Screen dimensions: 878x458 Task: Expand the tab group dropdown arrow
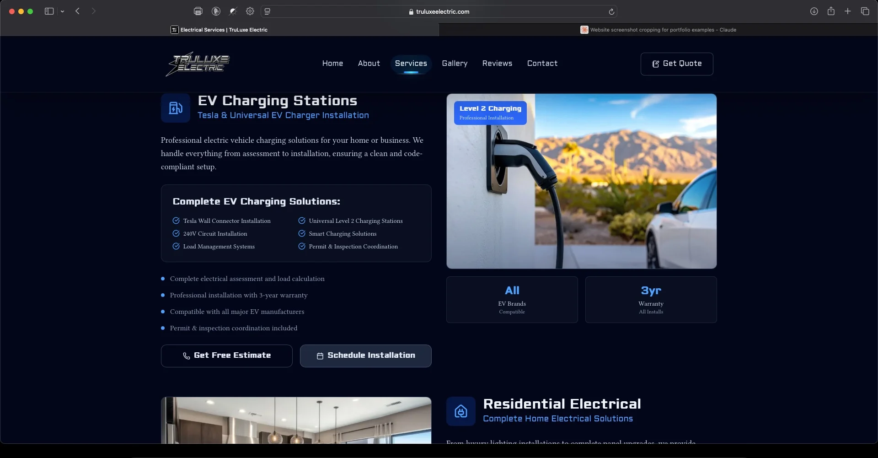62,11
